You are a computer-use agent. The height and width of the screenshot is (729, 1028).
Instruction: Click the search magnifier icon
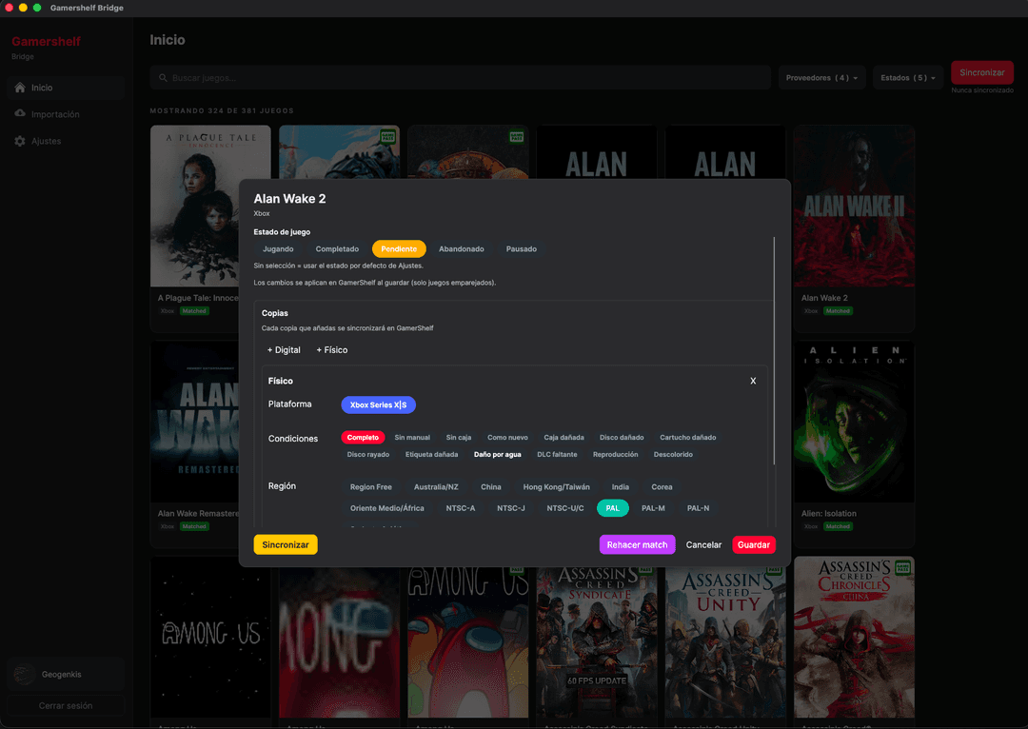164,78
